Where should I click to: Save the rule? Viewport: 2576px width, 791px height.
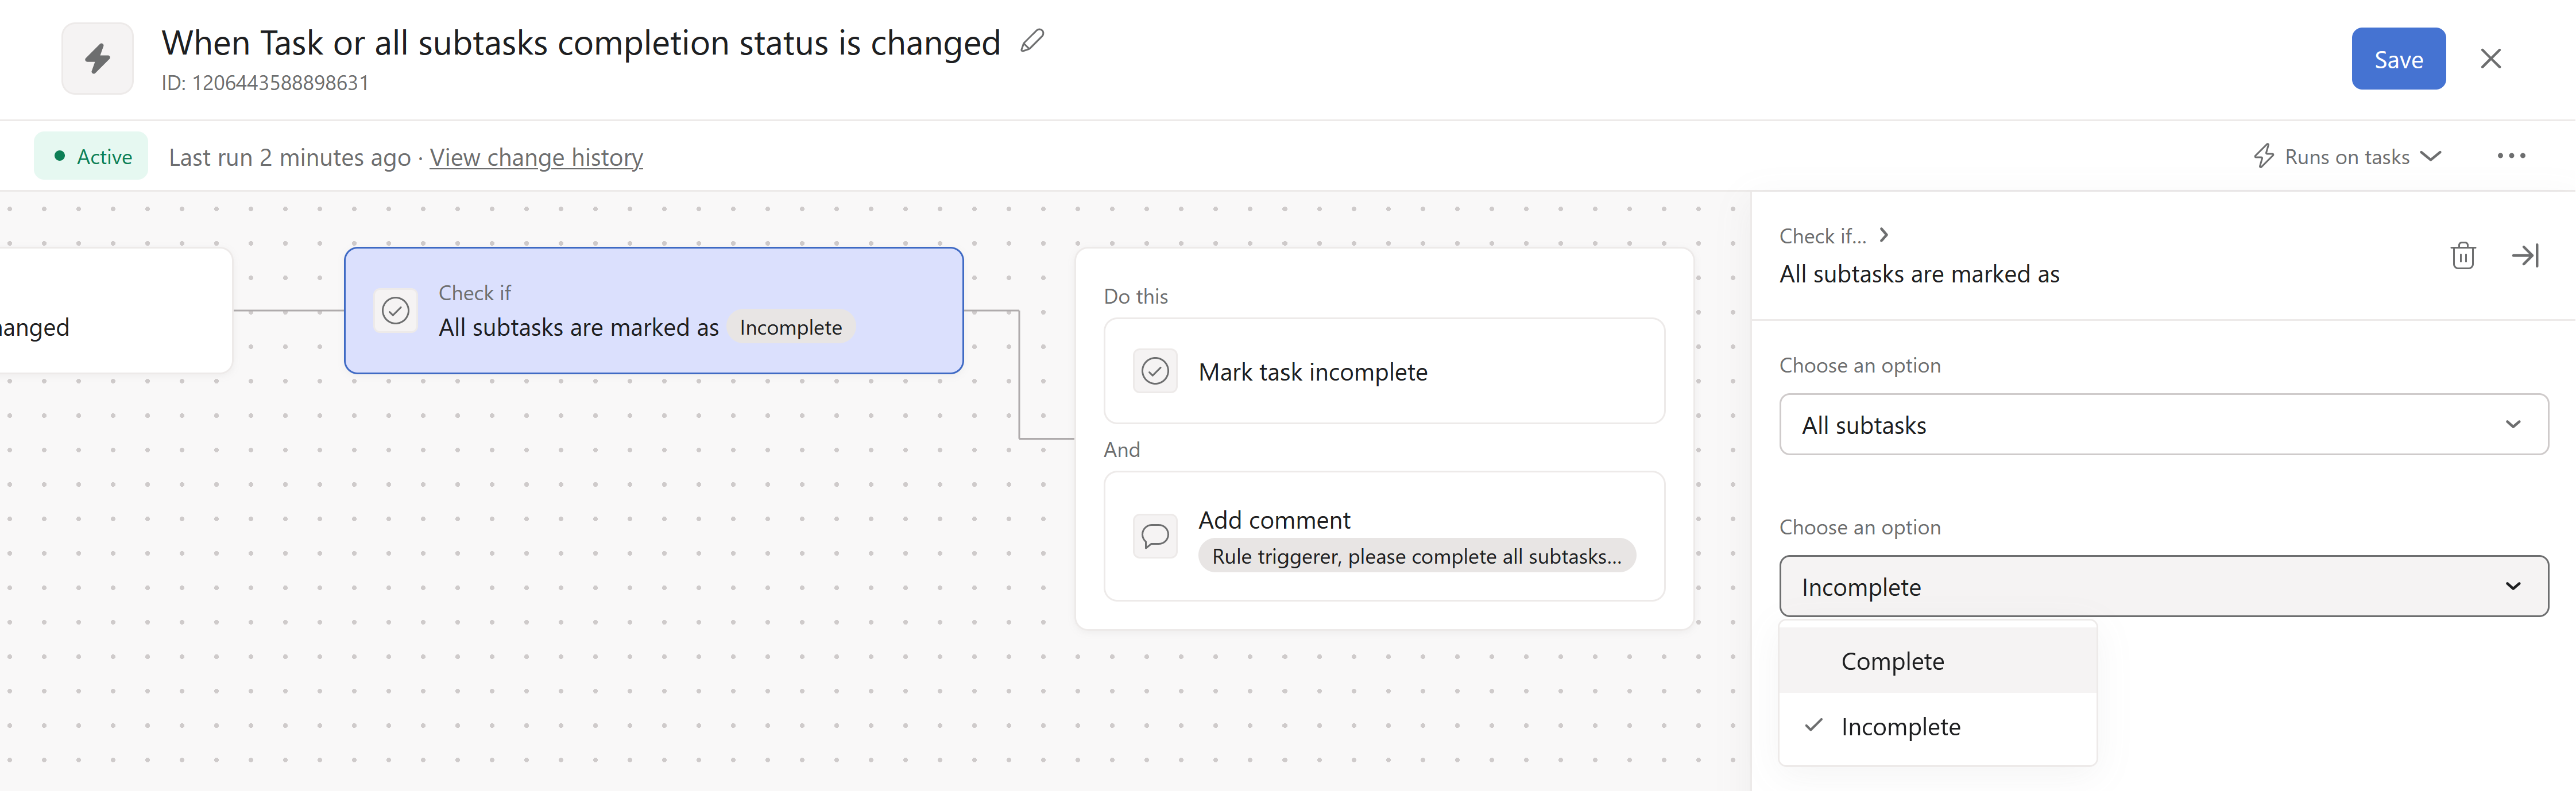click(x=2398, y=59)
